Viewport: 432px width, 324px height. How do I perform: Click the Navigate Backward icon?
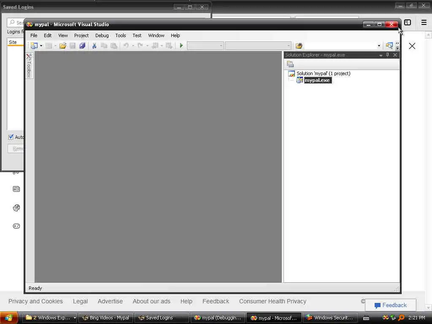(155, 46)
